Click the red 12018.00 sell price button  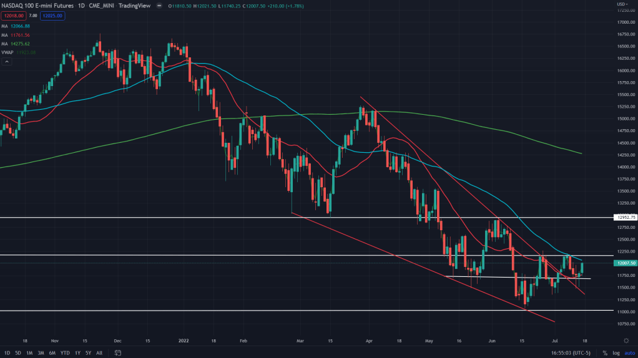click(x=14, y=16)
